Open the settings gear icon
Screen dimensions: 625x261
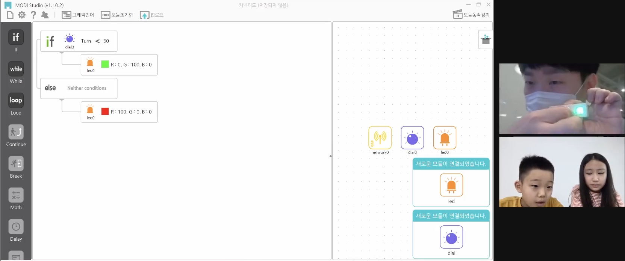tap(22, 15)
